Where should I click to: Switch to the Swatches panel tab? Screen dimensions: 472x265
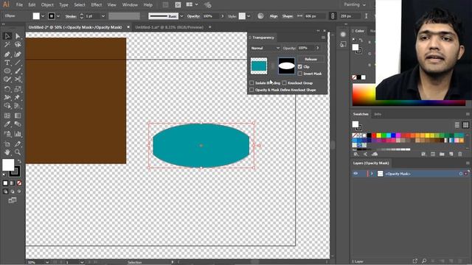tap(361, 114)
